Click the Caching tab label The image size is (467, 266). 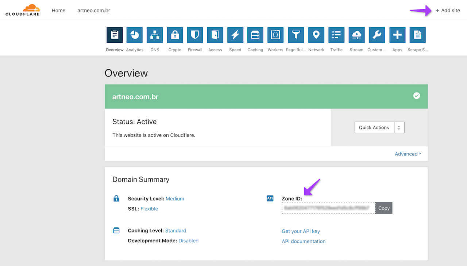click(x=255, y=50)
